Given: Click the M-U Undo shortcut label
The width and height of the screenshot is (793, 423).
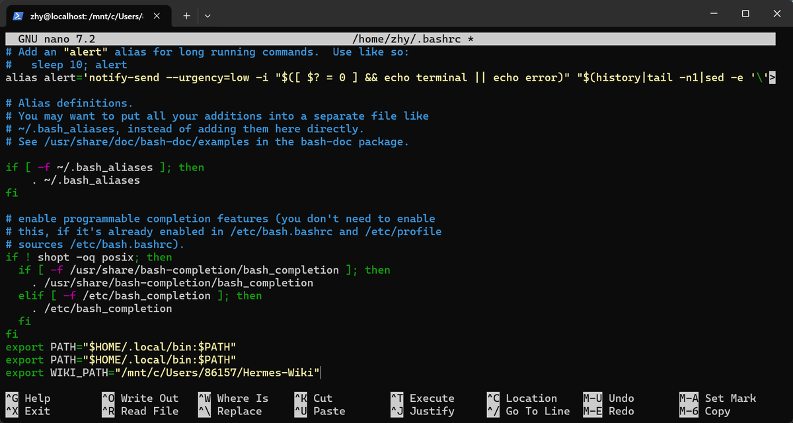Looking at the screenshot, I should (x=609, y=398).
